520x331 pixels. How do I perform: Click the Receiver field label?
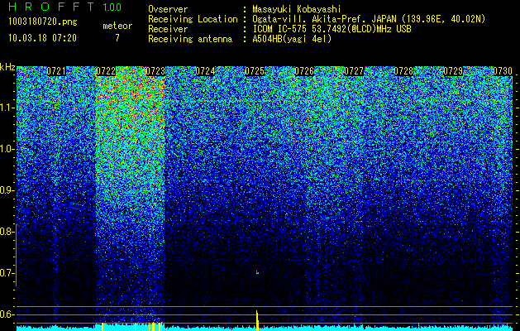pyautogui.click(x=168, y=29)
